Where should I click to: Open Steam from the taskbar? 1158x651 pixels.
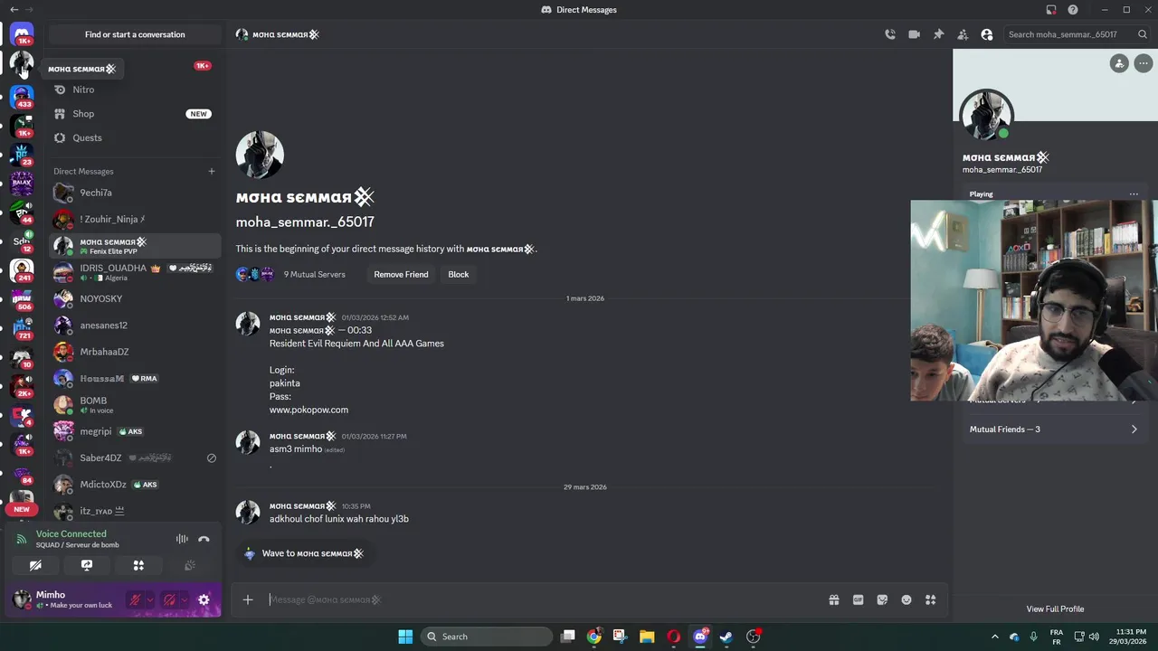click(x=726, y=637)
